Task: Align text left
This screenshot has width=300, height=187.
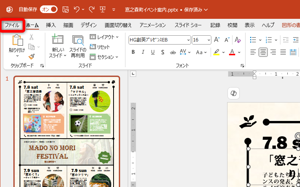Action: pyautogui.click(x=253, y=52)
